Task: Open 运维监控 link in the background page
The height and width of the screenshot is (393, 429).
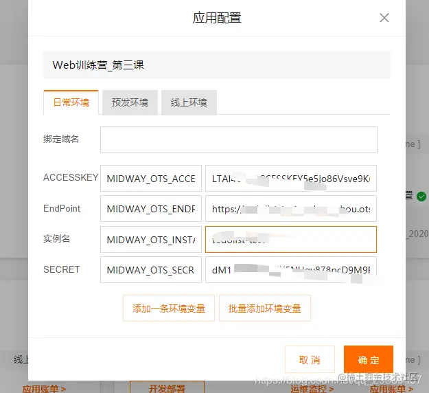Action: pyautogui.click(x=312, y=389)
